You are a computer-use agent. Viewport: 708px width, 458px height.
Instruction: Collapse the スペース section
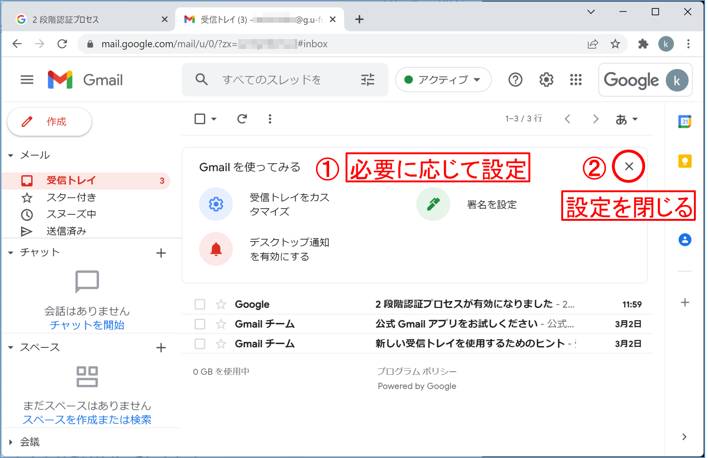click(x=11, y=348)
